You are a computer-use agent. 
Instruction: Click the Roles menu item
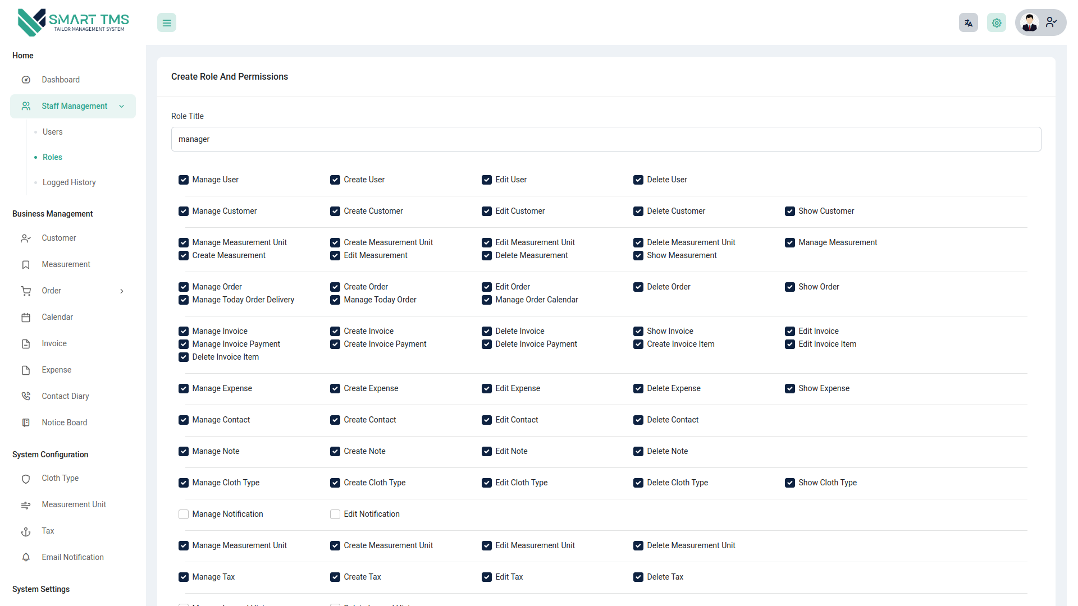tap(52, 157)
